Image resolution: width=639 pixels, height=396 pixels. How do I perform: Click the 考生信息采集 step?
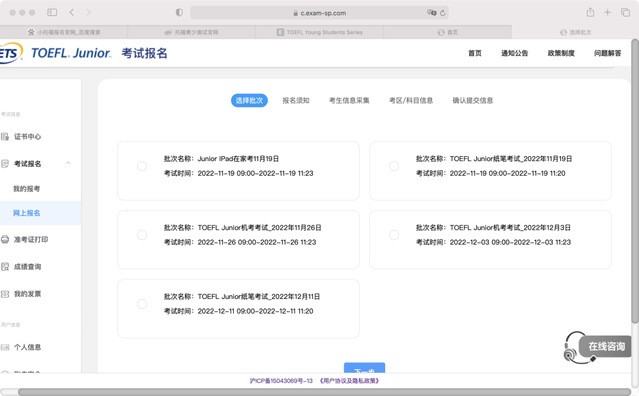(x=349, y=100)
